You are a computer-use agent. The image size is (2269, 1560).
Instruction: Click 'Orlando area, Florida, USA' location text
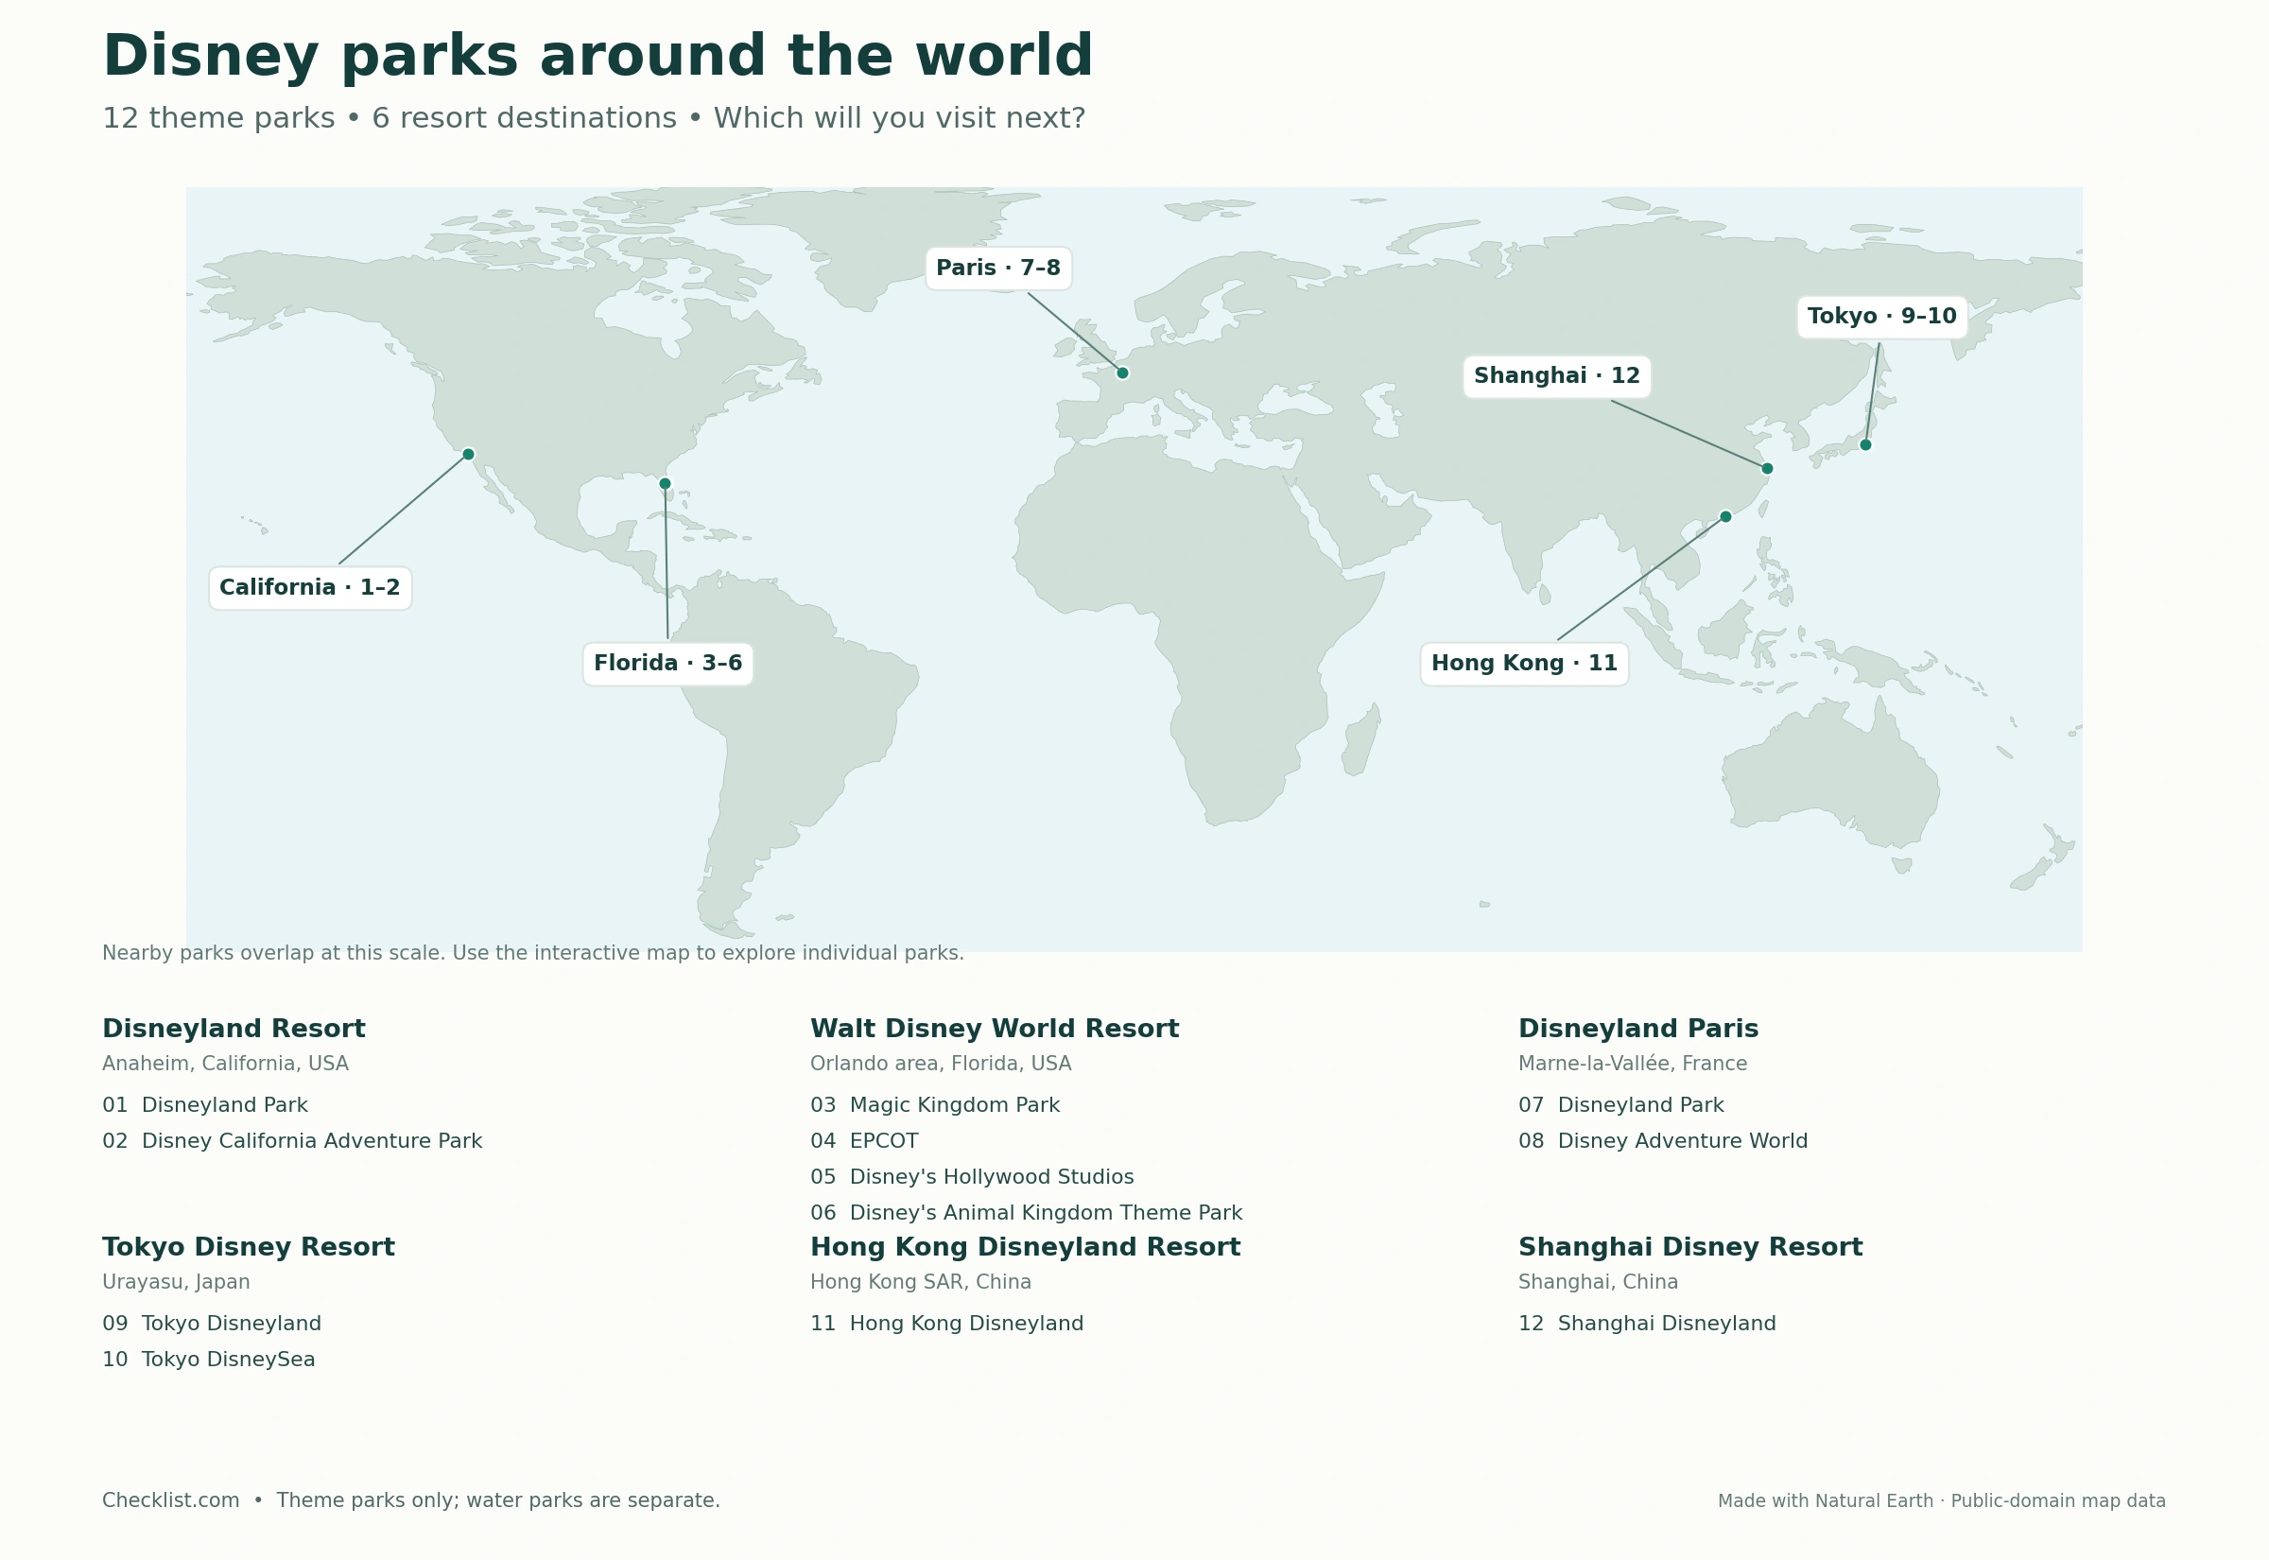click(x=941, y=1064)
